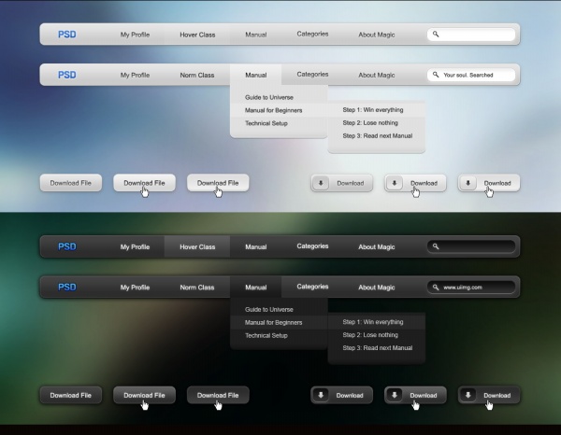Select highlighted "Hover Class" tab in top dark navbar
Image resolution: width=561 pixels, height=435 pixels.
(197, 247)
